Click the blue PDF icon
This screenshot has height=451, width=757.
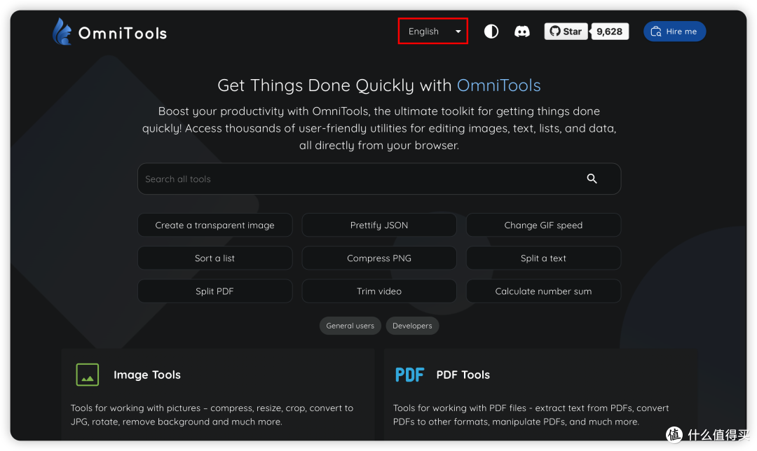(x=409, y=375)
